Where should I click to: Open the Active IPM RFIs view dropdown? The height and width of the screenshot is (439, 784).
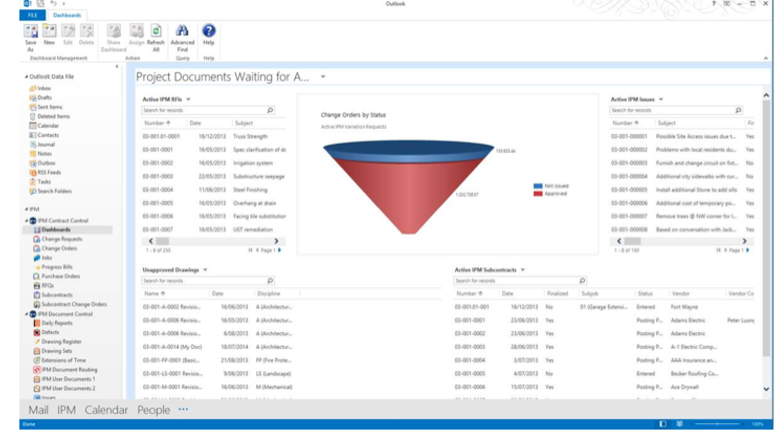[187, 99]
